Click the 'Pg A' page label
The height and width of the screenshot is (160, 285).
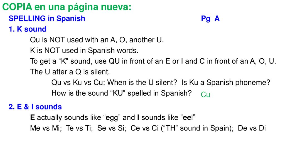tap(210, 19)
